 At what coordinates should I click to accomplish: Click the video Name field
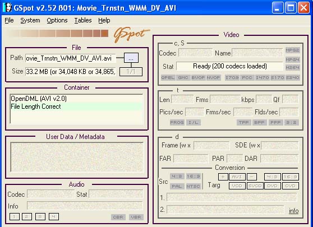[x=257, y=53]
